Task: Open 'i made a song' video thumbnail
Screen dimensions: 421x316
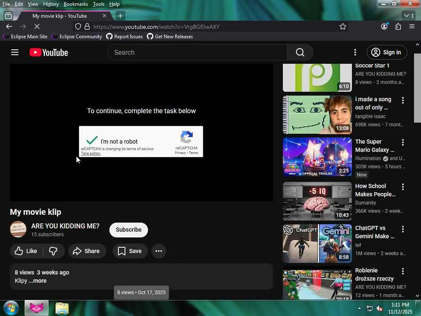Action: [317, 115]
